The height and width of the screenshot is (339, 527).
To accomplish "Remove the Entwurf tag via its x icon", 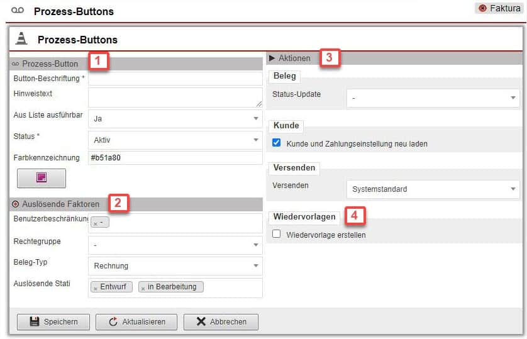I will [x=95, y=287].
